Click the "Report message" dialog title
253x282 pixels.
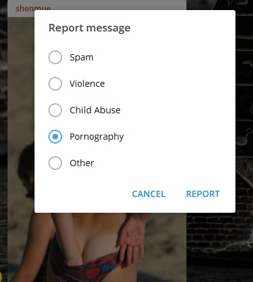pos(89,28)
